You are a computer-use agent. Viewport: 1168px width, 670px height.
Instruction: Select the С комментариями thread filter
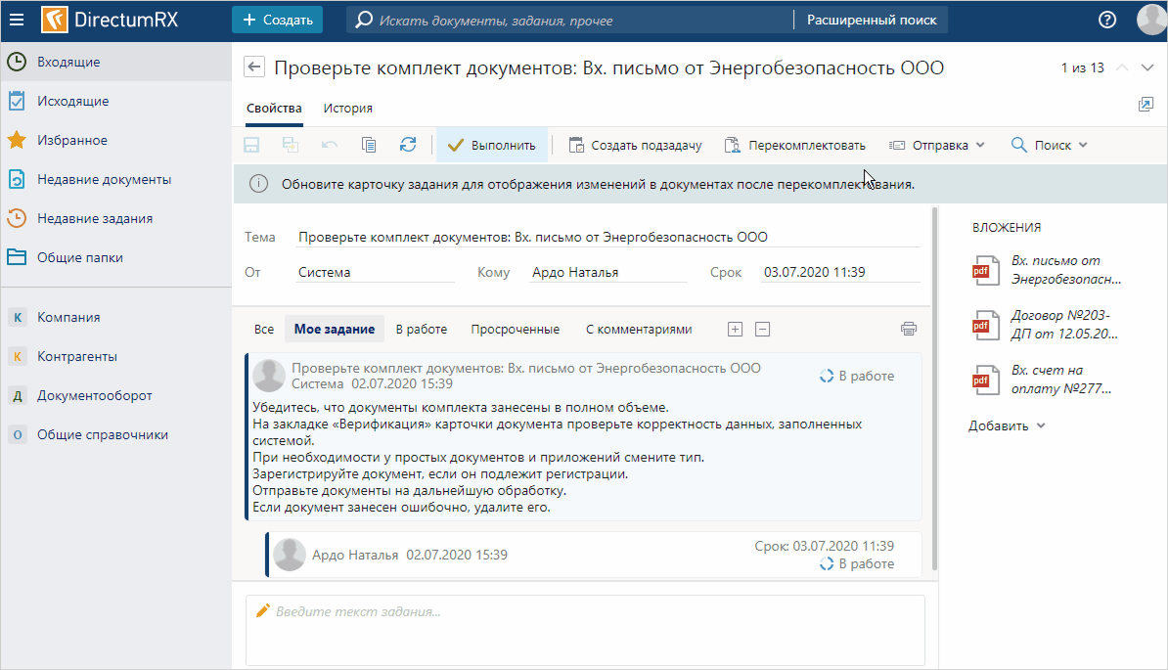[x=639, y=329]
